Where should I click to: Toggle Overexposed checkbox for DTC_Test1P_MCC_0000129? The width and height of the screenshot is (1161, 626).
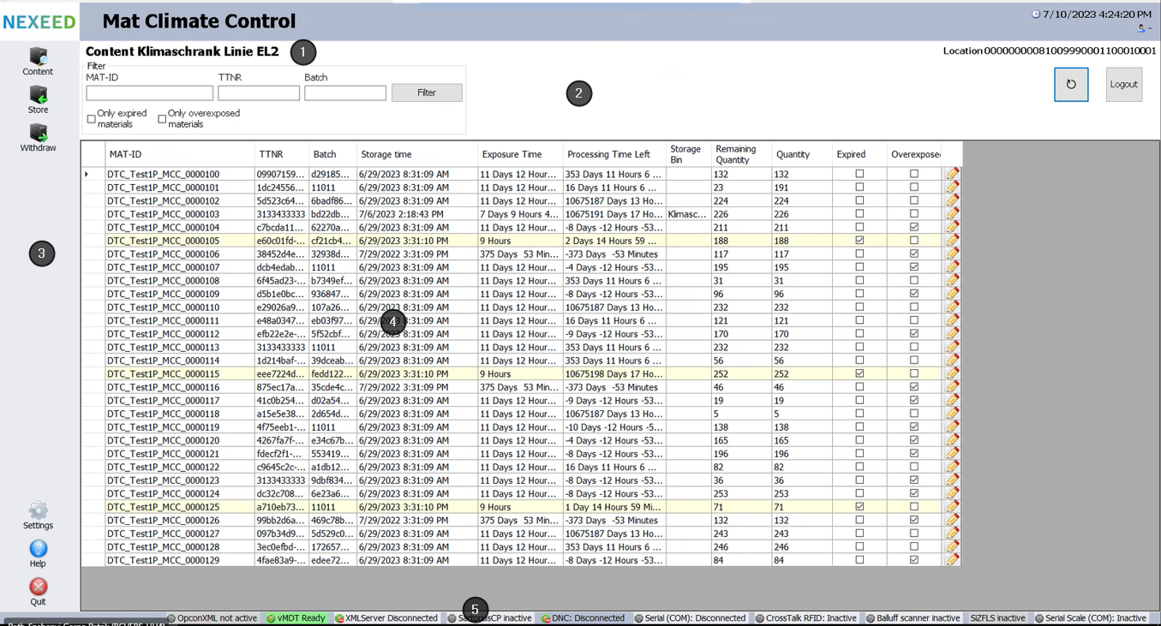tap(914, 560)
